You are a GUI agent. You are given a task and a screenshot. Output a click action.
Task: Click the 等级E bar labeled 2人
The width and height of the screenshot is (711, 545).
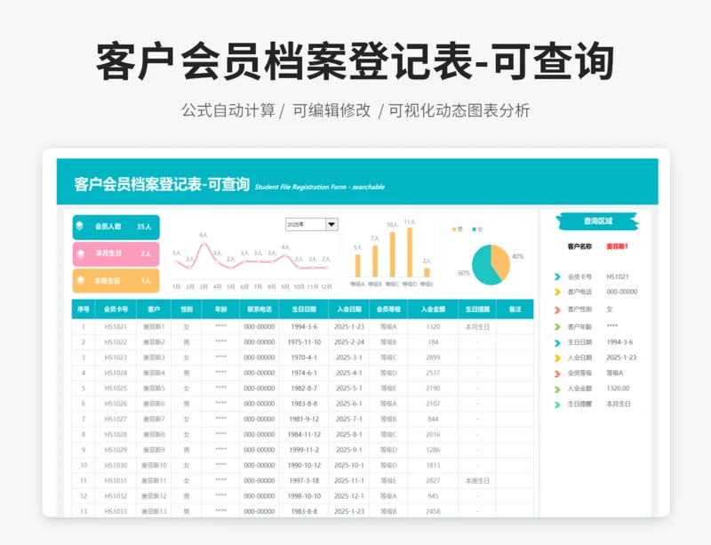pos(427,273)
